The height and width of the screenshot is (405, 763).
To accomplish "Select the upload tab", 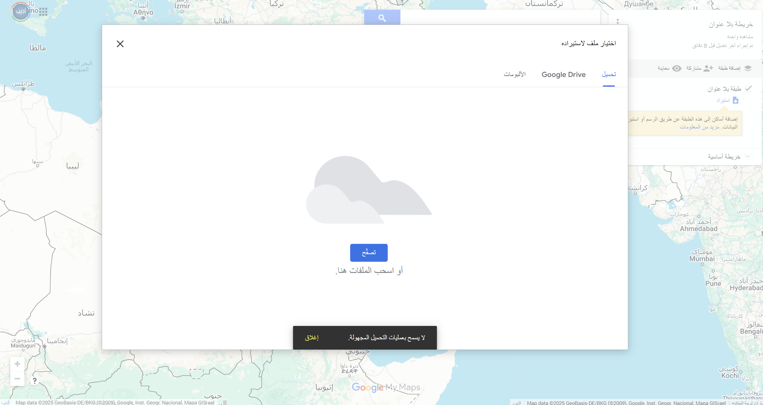I will coord(609,75).
